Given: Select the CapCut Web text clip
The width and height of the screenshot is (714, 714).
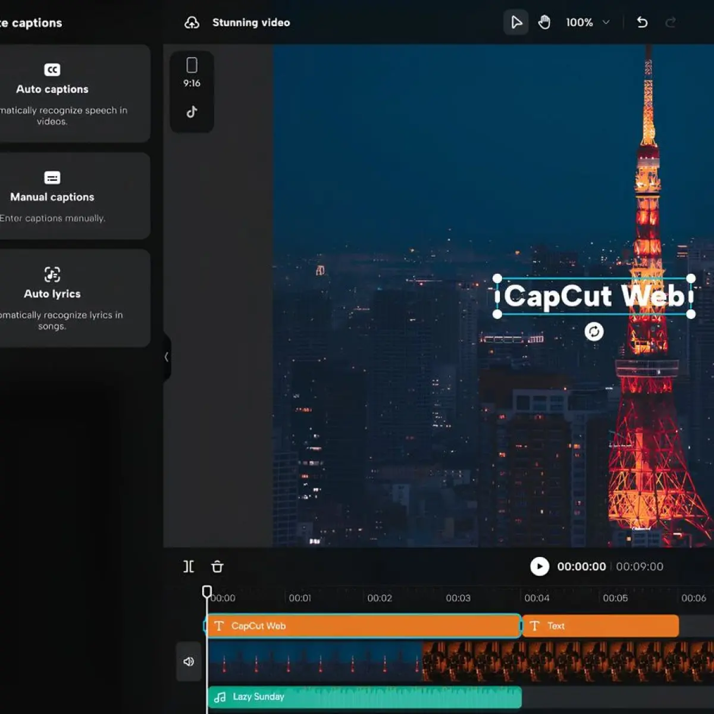Looking at the screenshot, I should click(363, 626).
